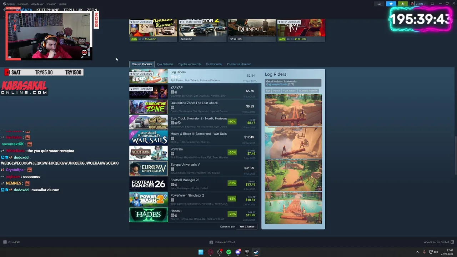
Task: Open the network icon in system tray
Action: tap(430, 252)
